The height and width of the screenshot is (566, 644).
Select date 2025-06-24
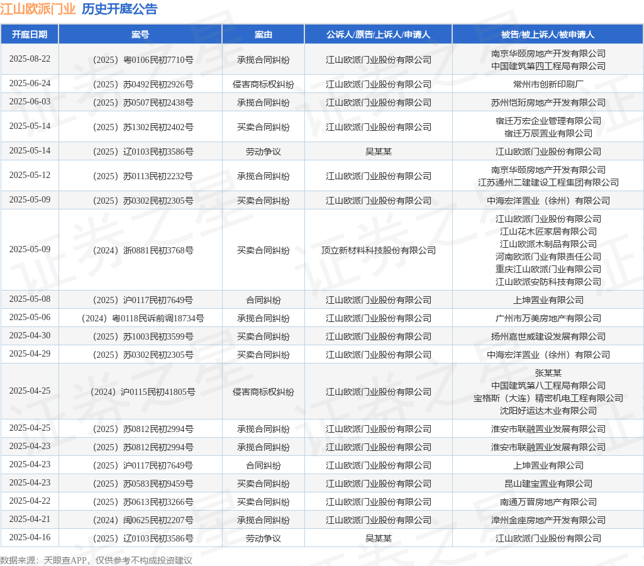[x=30, y=84]
